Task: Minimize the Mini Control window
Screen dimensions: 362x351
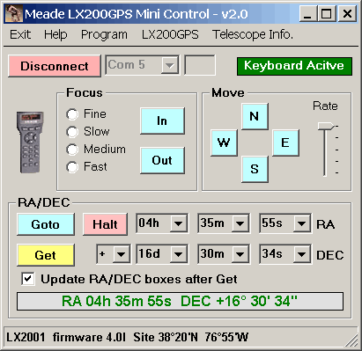Action: point(307,14)
